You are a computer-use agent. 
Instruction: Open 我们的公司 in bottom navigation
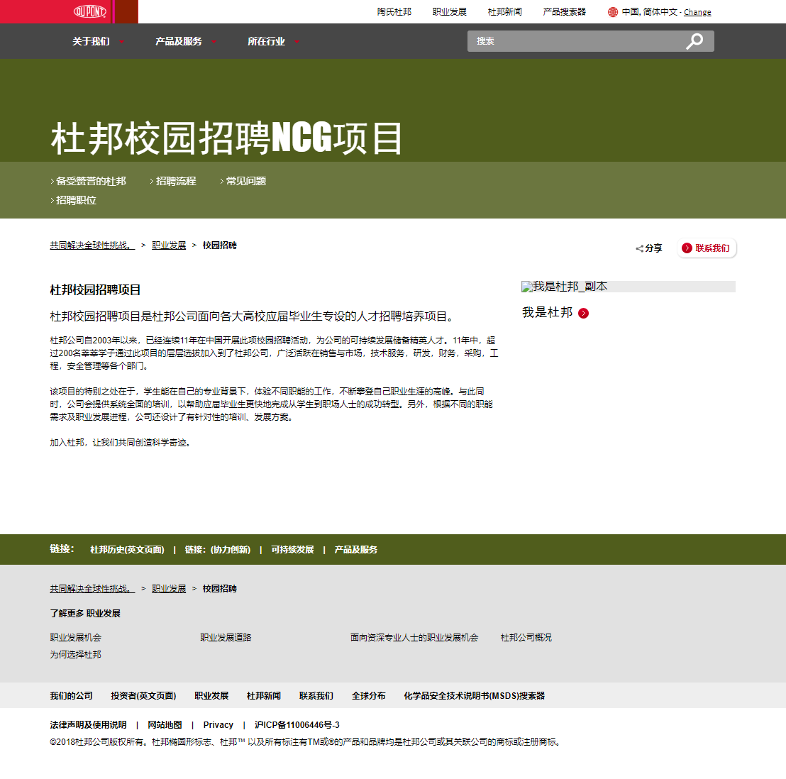pyautogui.click(x=71, y=696)
